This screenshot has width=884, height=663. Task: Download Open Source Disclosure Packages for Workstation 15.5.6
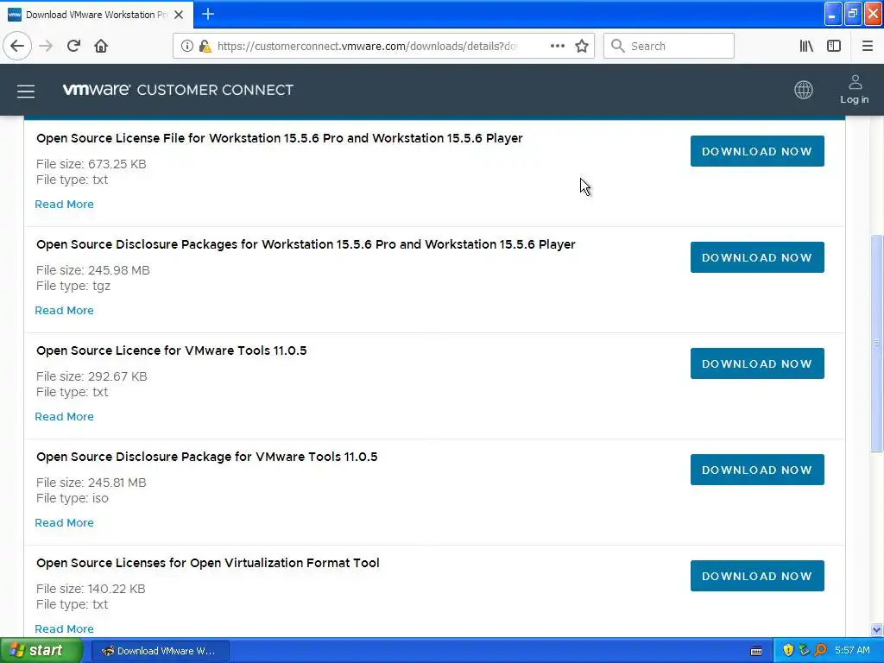click(x=757, y=257)
